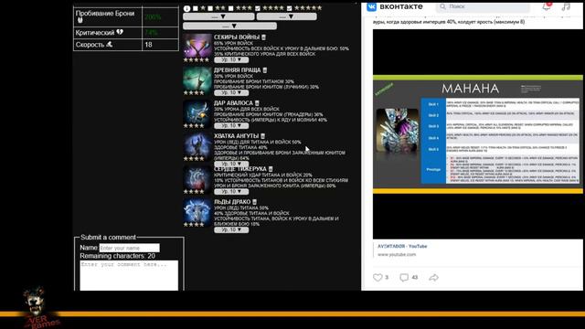585x329 pixels.
Task: Open comments on the VK post
Action: [404, 278]
